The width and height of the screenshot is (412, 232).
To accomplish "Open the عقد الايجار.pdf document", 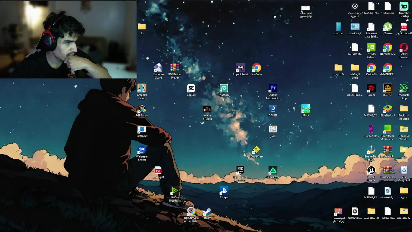I will (404, 29).
